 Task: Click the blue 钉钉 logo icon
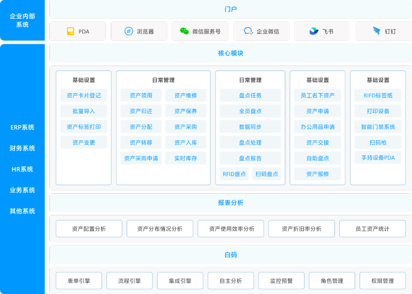click(x=377, y=31)
